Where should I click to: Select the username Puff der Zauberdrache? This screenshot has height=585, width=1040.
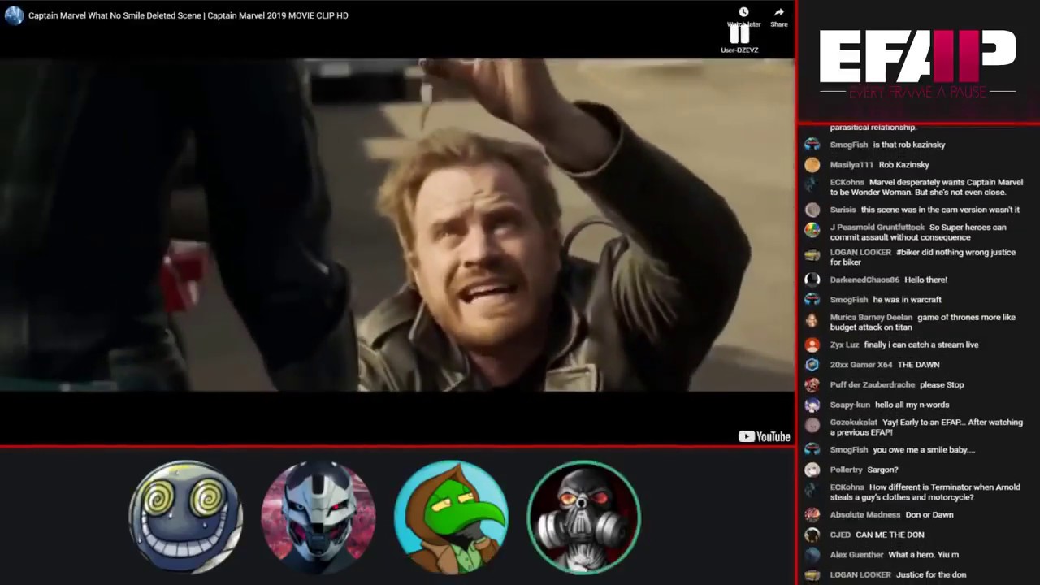point(873,385)
